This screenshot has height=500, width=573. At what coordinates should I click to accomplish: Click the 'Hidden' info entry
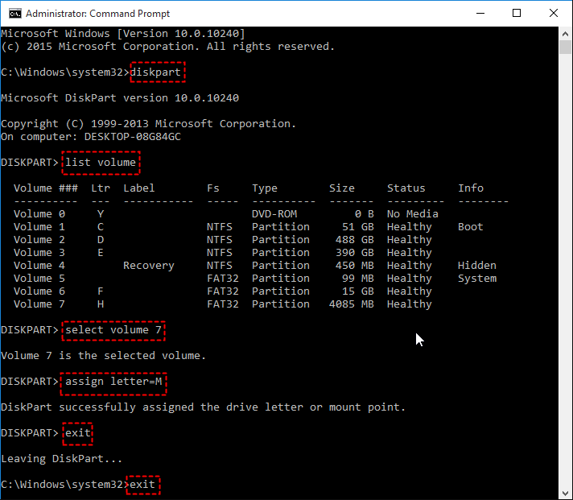click(x=477, y=266)
